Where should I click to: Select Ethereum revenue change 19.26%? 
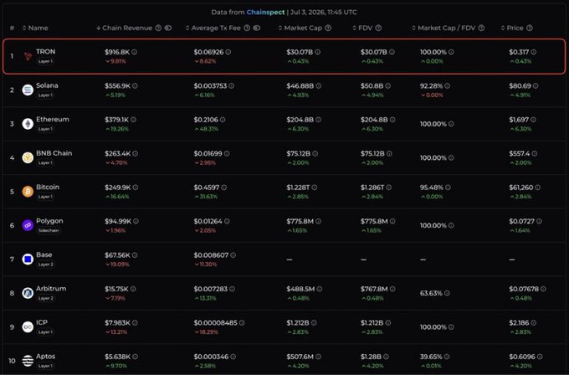pyautogui.click(x=117, y=129)
